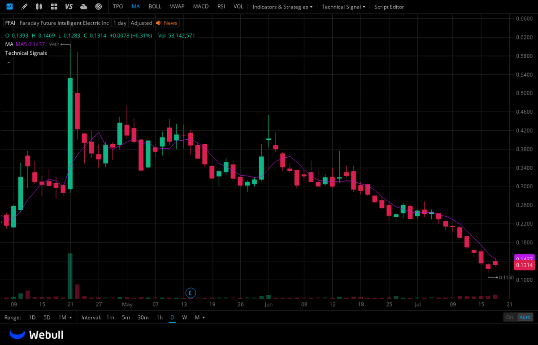Toggle BOLL indicator
Screen dimensions: 538x345
coord(155,7)
